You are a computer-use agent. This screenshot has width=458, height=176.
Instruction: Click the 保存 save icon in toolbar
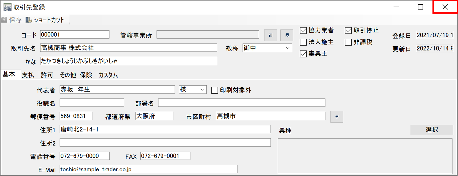5,20
